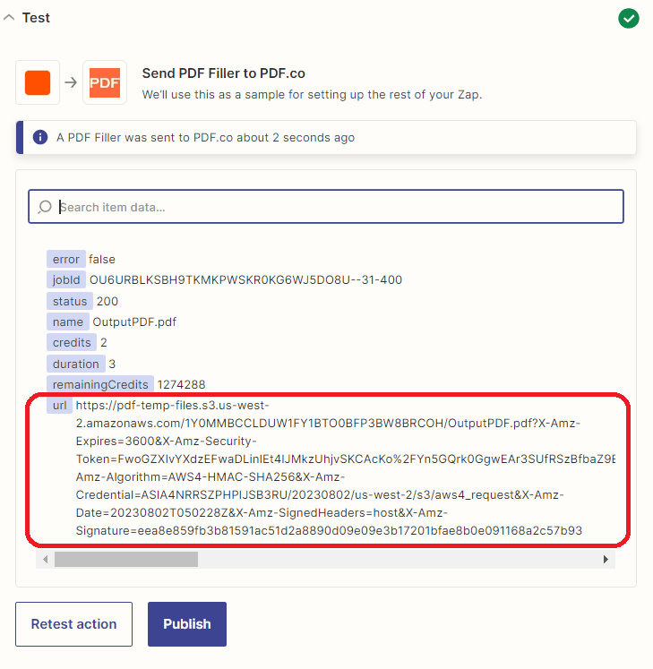653x669 pixels.
Task: Select the status field label
Action: point(70,301)
